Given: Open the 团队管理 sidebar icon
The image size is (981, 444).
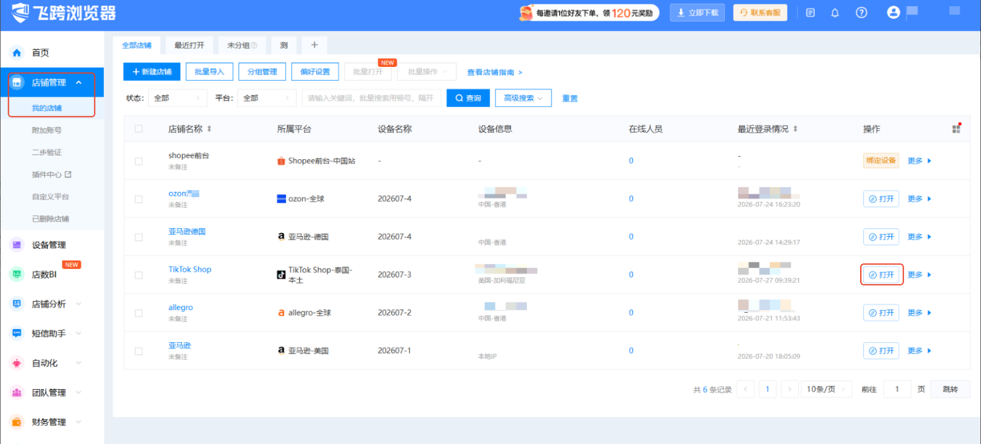Looking at the screenshot, I should pyautogui.click(x=17, y=392).
